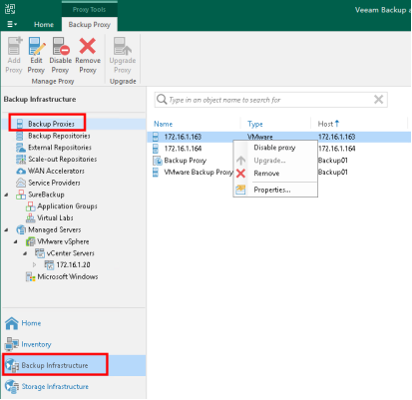412x400 pixels.
Task: Click the VMware type cell
Action: tap(260, 137)
